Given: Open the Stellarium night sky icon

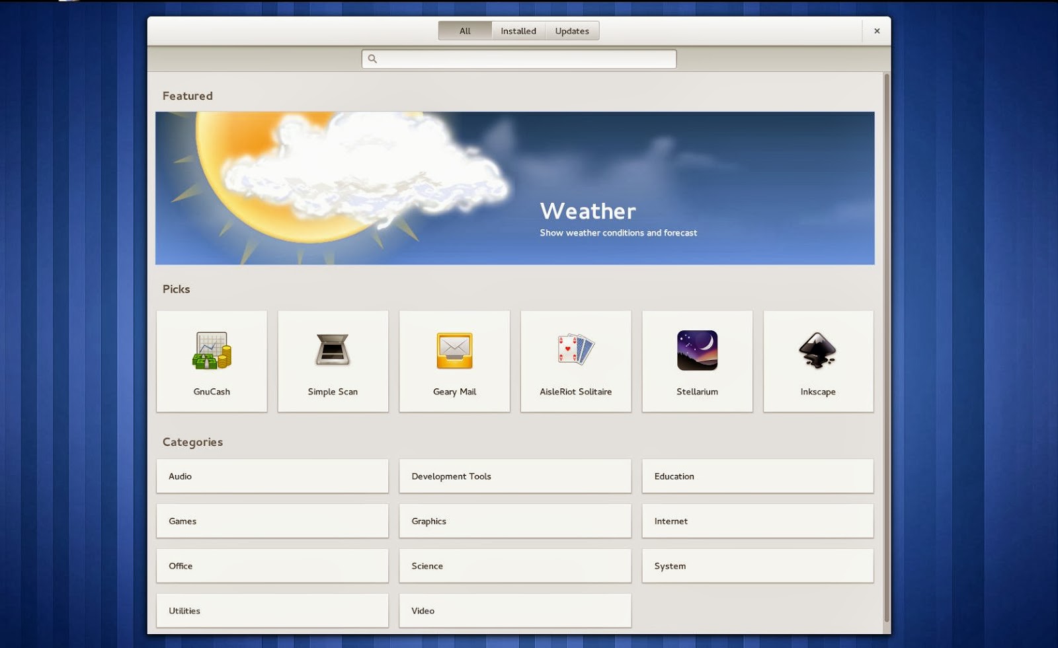Looking at the screenshot, I should click(x=697, y=350).
